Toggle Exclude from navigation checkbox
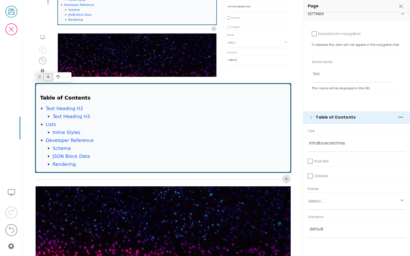This screenshot has width=410, height=256. click(314, 34)
